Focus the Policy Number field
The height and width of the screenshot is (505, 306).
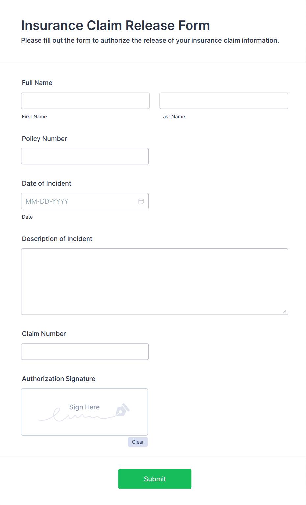[85, 156]
